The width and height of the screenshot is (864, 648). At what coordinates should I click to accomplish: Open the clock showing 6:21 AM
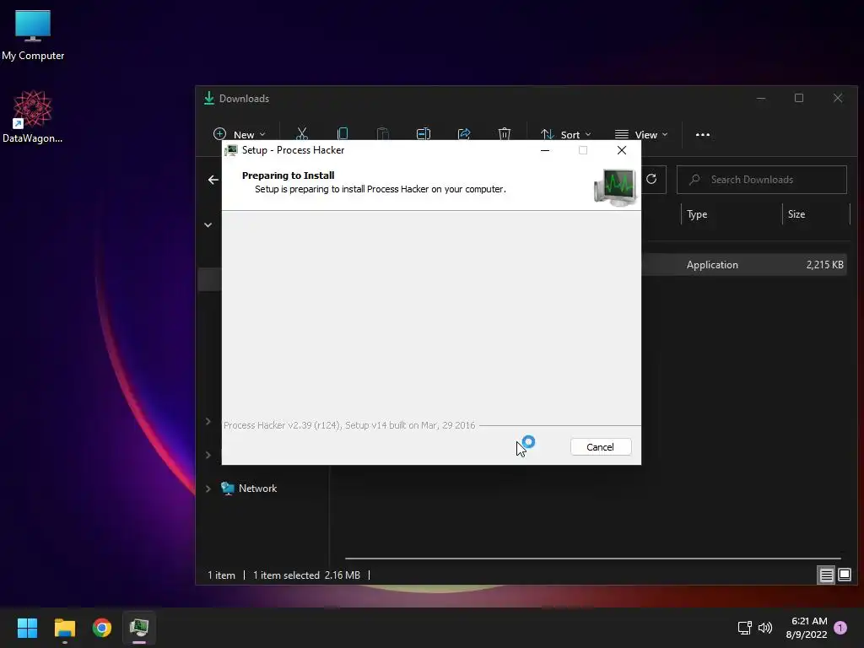(807, 628)
